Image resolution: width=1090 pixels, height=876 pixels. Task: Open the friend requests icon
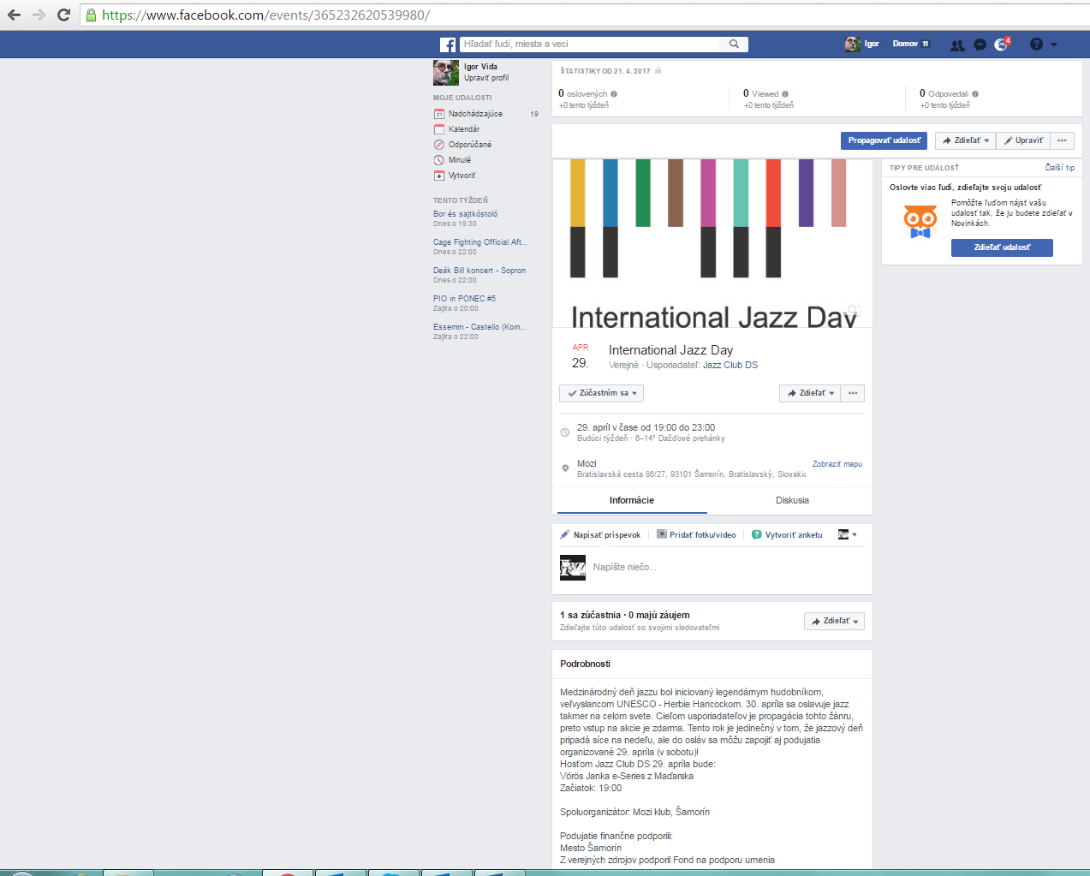click(x=957, y=45)
